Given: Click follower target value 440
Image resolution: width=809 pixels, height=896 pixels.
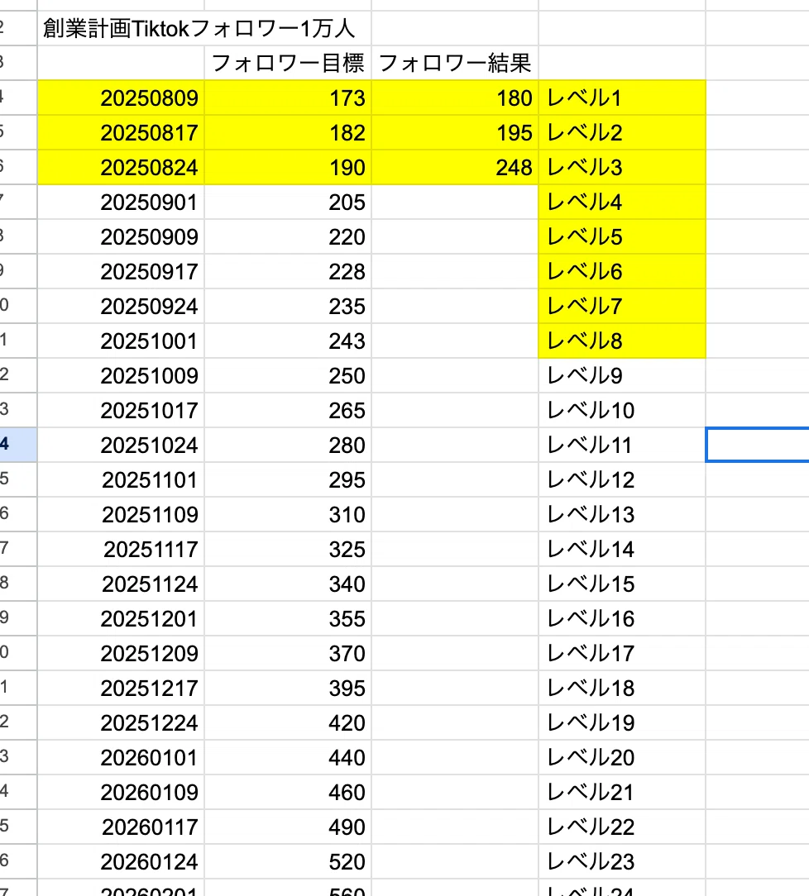Looking at the screenshot, I should click(x=288, y=758).
